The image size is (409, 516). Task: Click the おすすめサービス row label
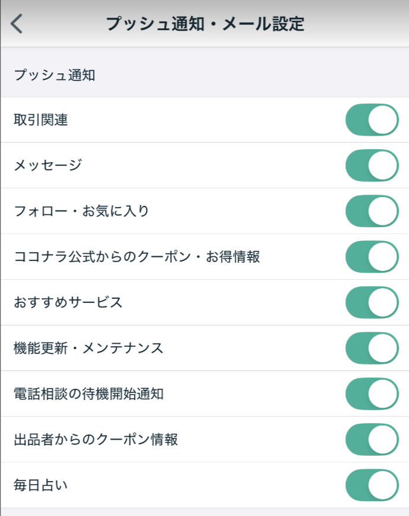click(x=68, y=302)
